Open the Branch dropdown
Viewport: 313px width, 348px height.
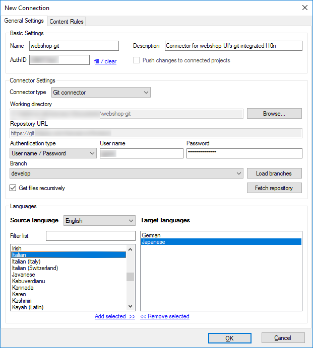click(127, 173)
